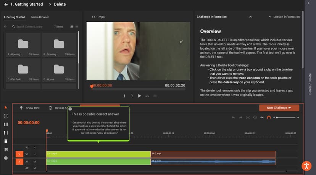Play the 1X-1.mp4 preview
This screenshot has height=175, width=316.
[x=139, y=96]
